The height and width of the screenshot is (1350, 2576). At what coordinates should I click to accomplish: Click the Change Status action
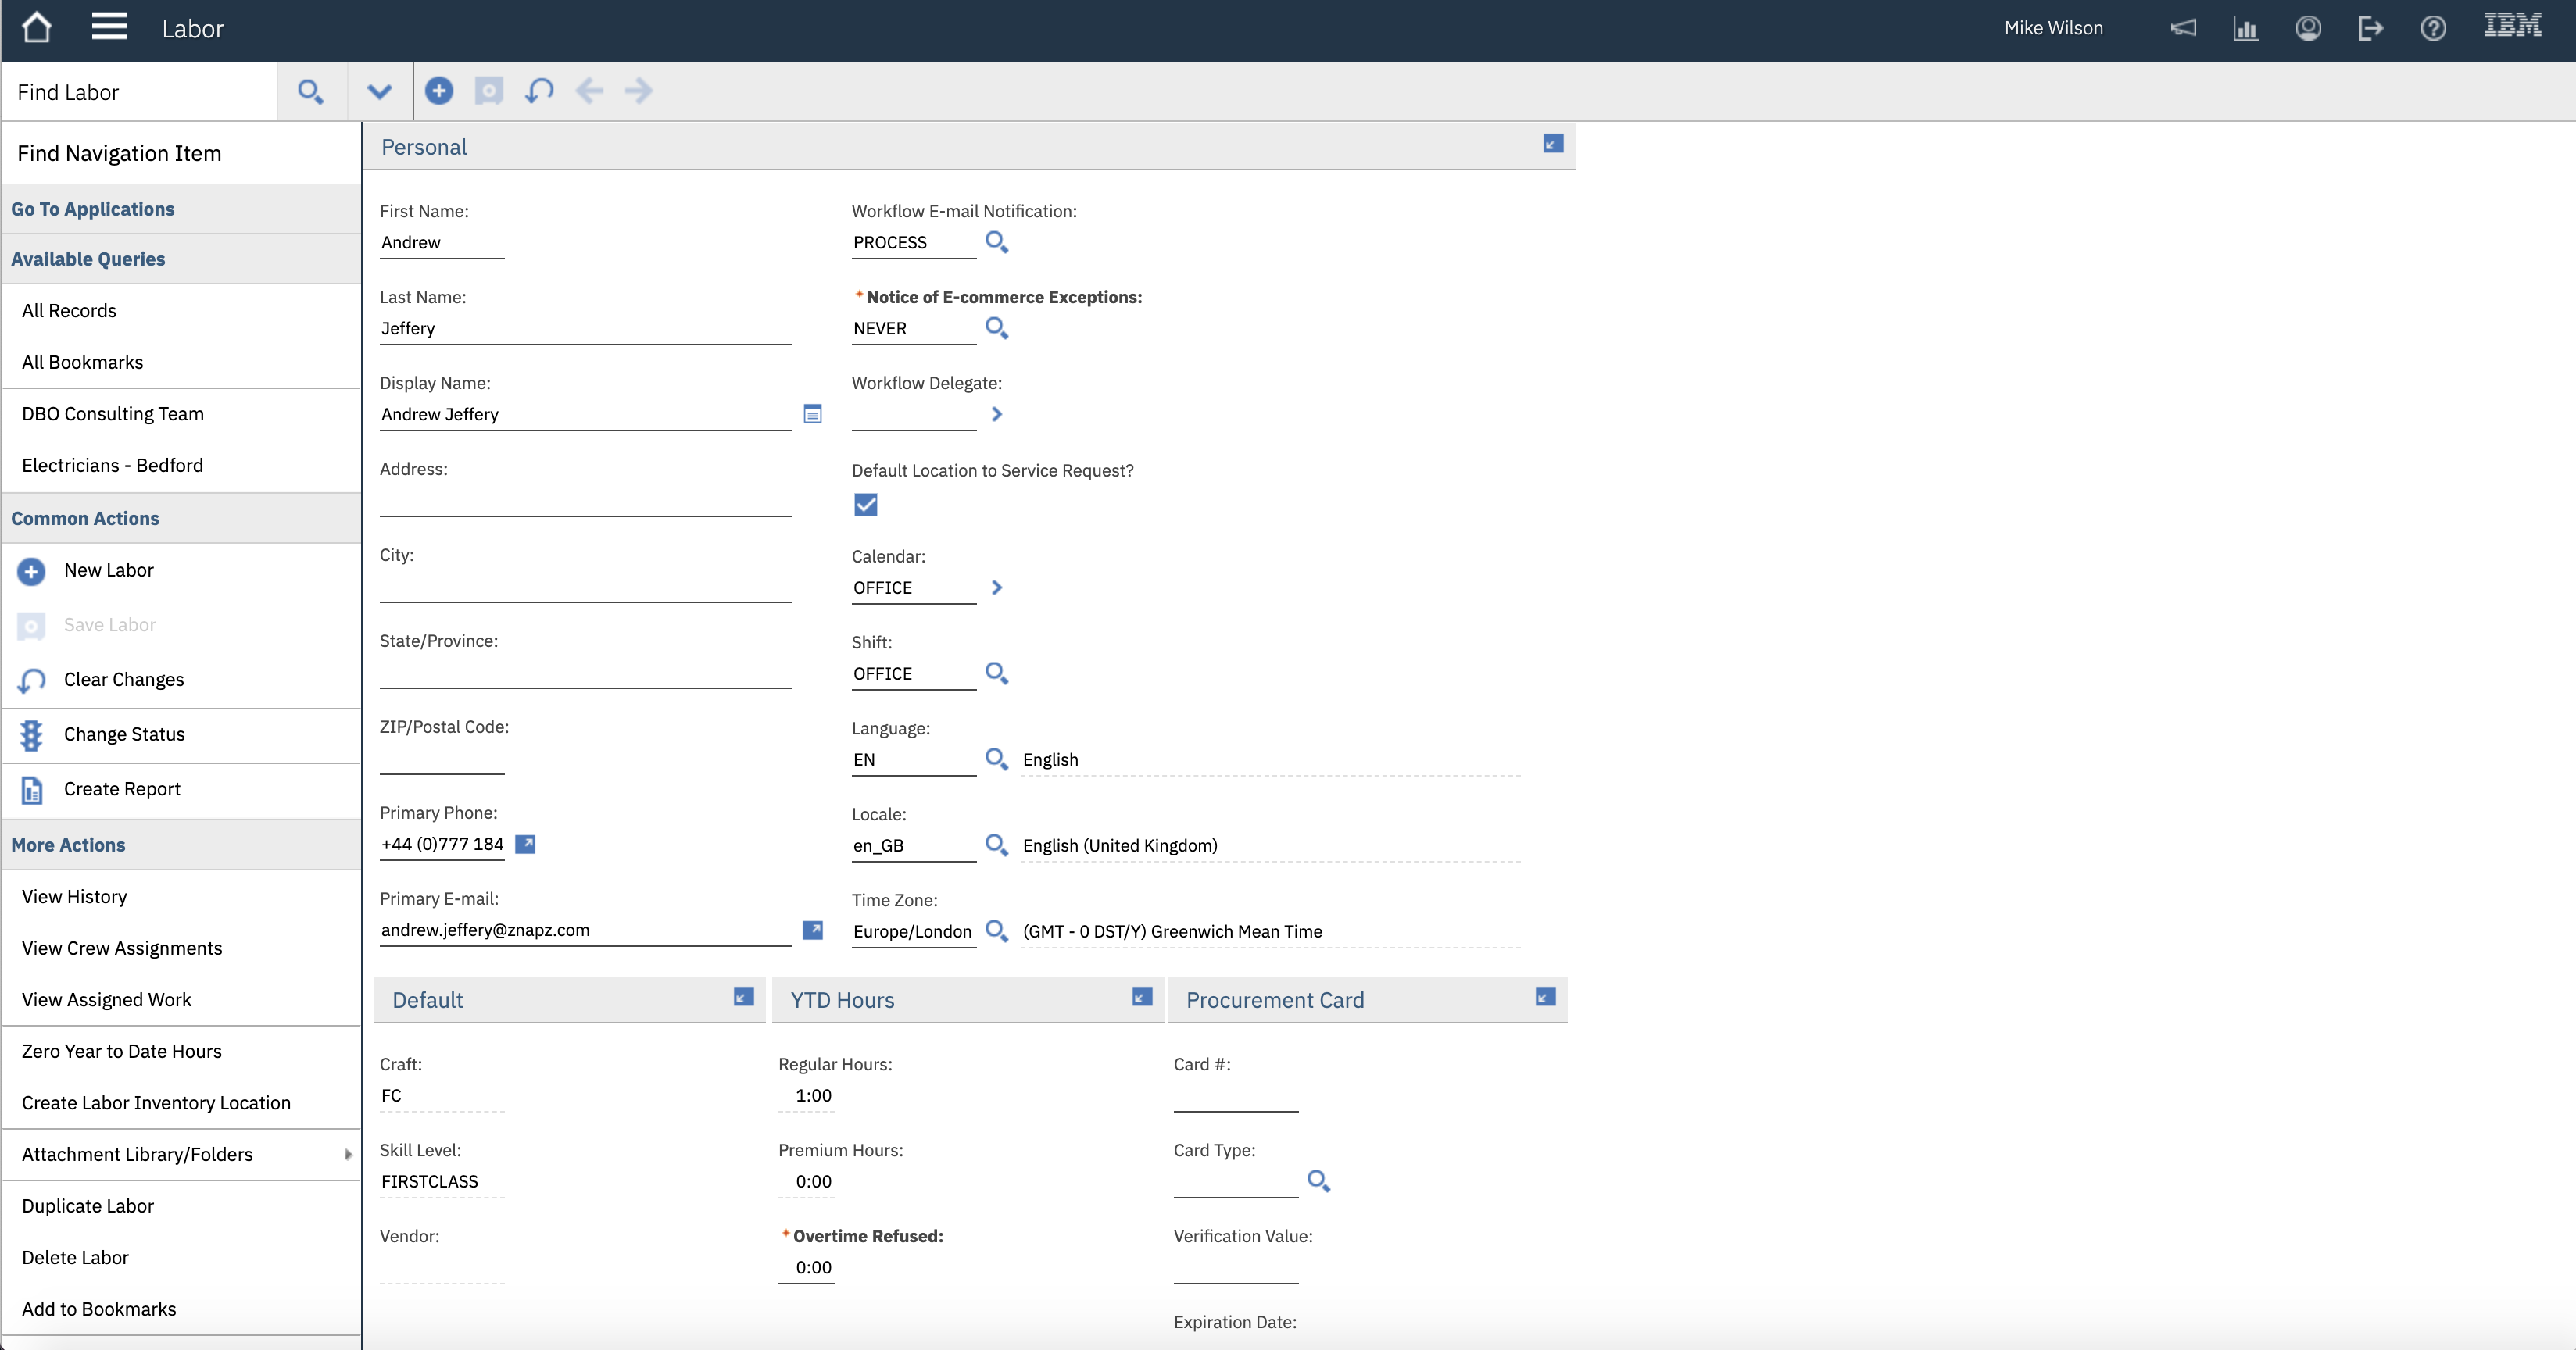tap(124, 734)
